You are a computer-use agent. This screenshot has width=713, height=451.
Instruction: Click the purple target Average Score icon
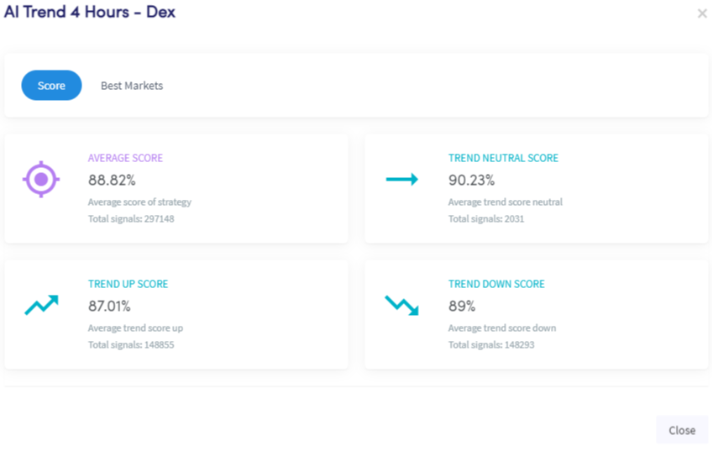point(41,179)
